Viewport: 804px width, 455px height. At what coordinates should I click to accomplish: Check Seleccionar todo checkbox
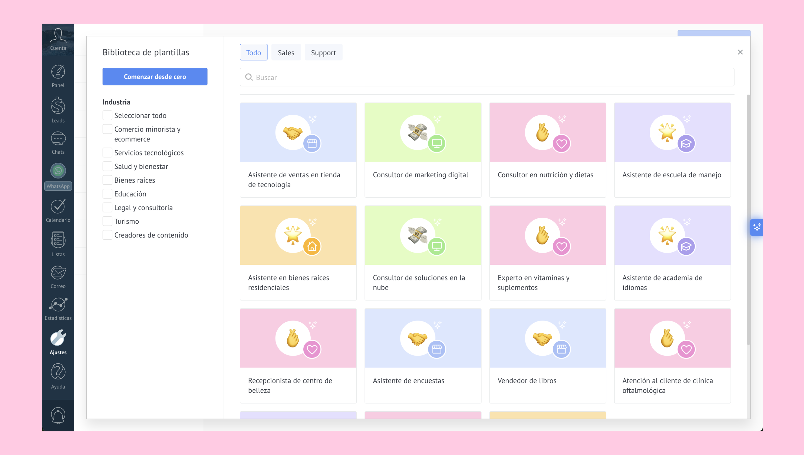click(107, 115)
